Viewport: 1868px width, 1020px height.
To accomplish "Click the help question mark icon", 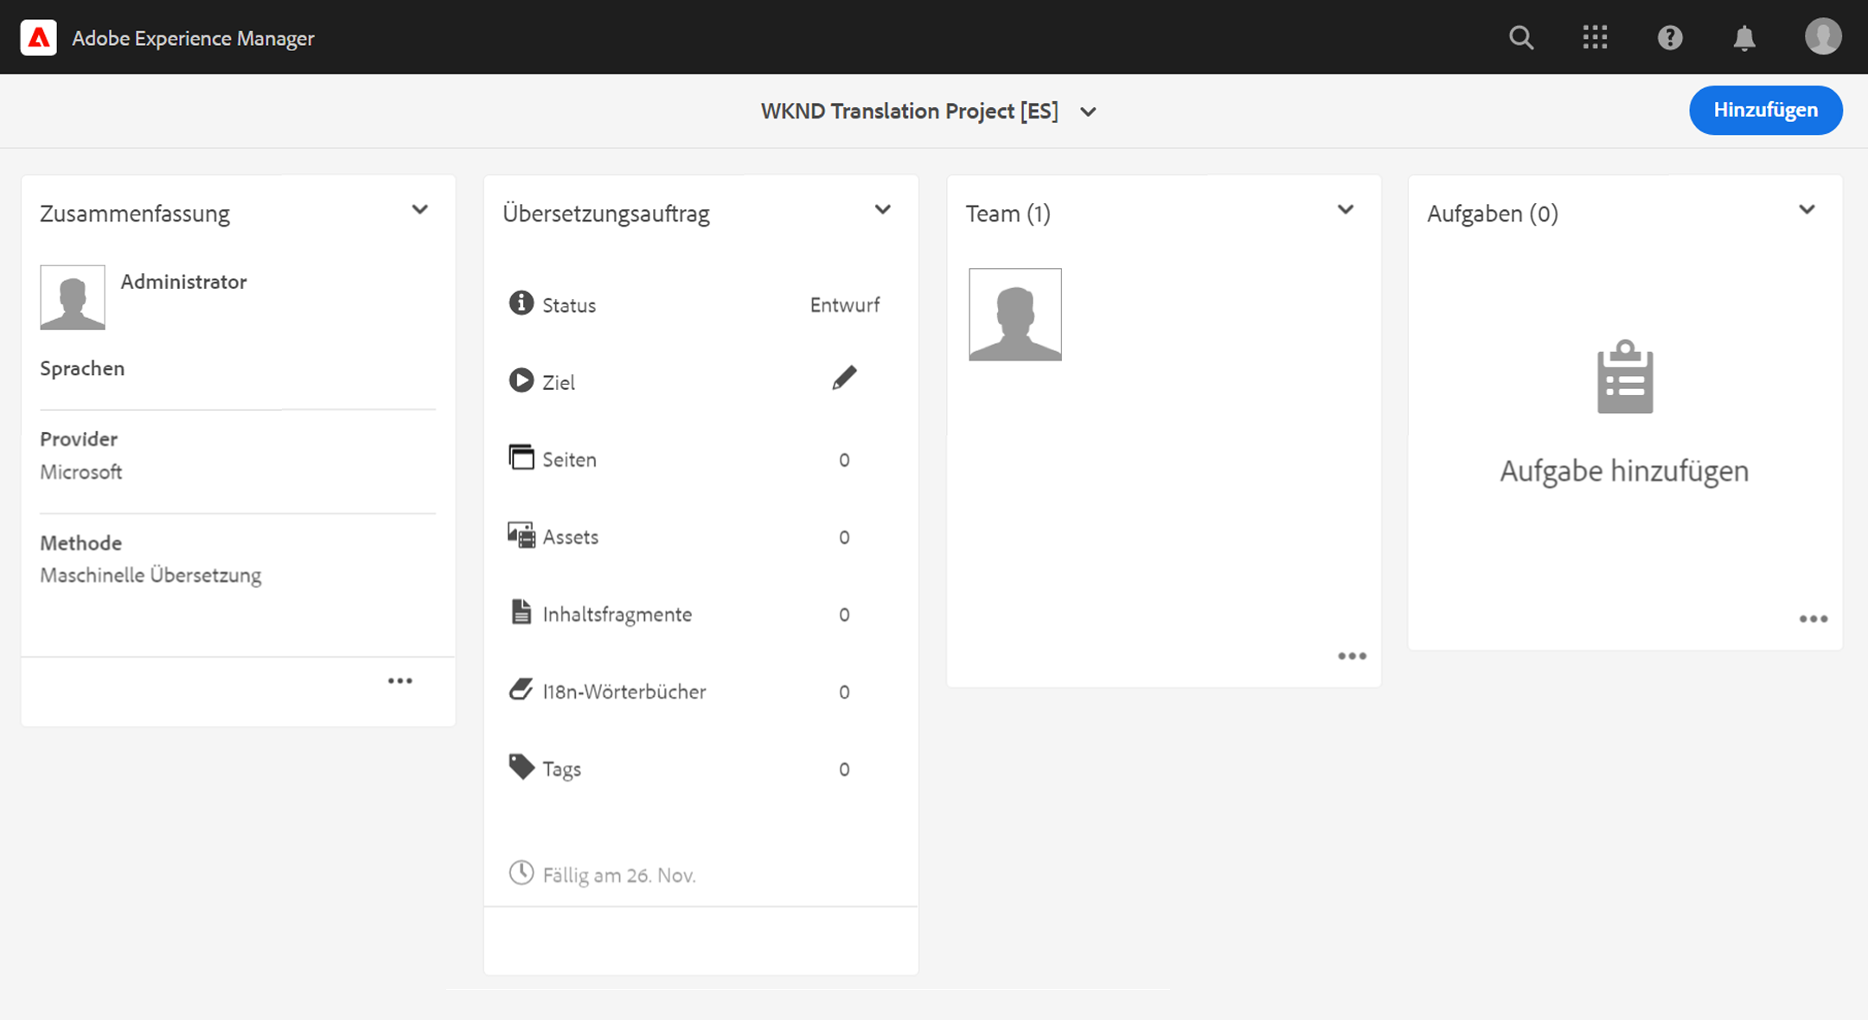I will 1670,38.
